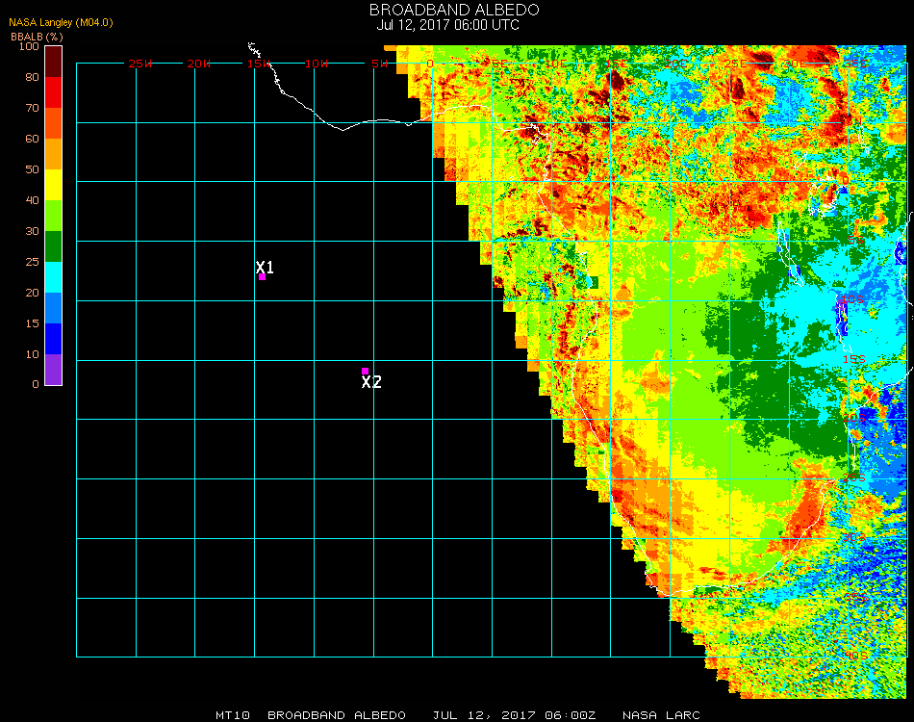Click NASA LARC text in the footer
914x722 pixels.
660,715
